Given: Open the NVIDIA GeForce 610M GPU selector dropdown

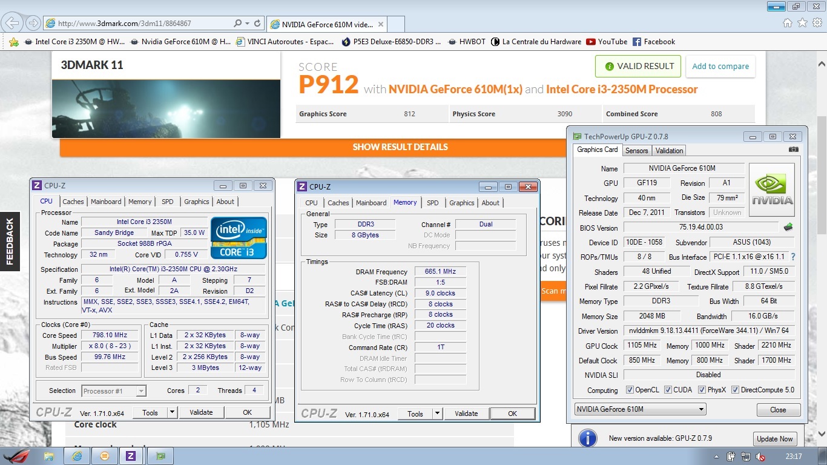Looking at the screenshot, I should (x=640, y=409).
